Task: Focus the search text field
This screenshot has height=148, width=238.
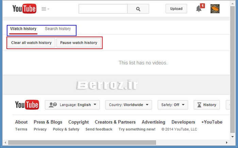Action: coord(103,9)
